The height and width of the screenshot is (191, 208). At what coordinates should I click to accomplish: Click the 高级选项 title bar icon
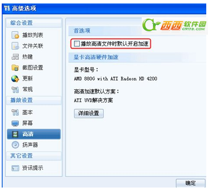(7, 8)
